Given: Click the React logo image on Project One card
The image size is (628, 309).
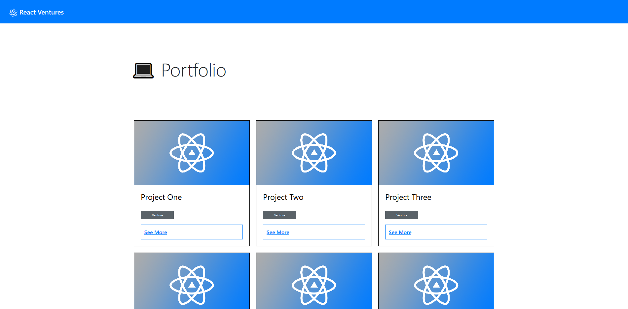Looking at the screenshot, I should pyautogui.click(x=192, y=153).
